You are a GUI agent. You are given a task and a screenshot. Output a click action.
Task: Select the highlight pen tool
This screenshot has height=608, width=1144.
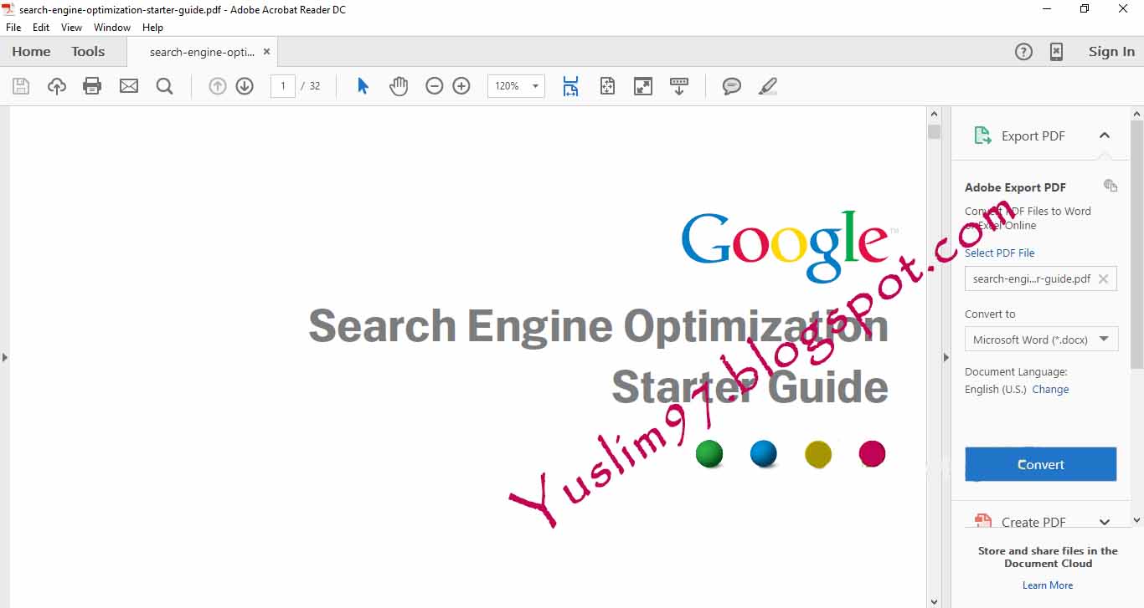click(767, 86)
